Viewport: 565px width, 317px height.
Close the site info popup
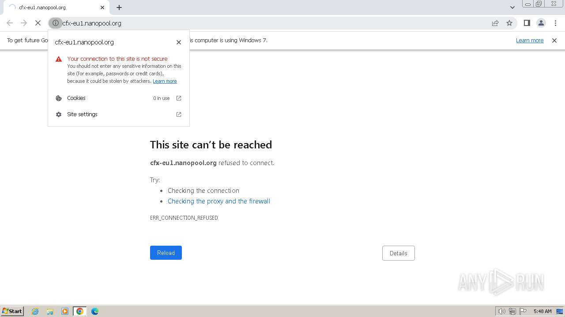(x=179, y=42)
